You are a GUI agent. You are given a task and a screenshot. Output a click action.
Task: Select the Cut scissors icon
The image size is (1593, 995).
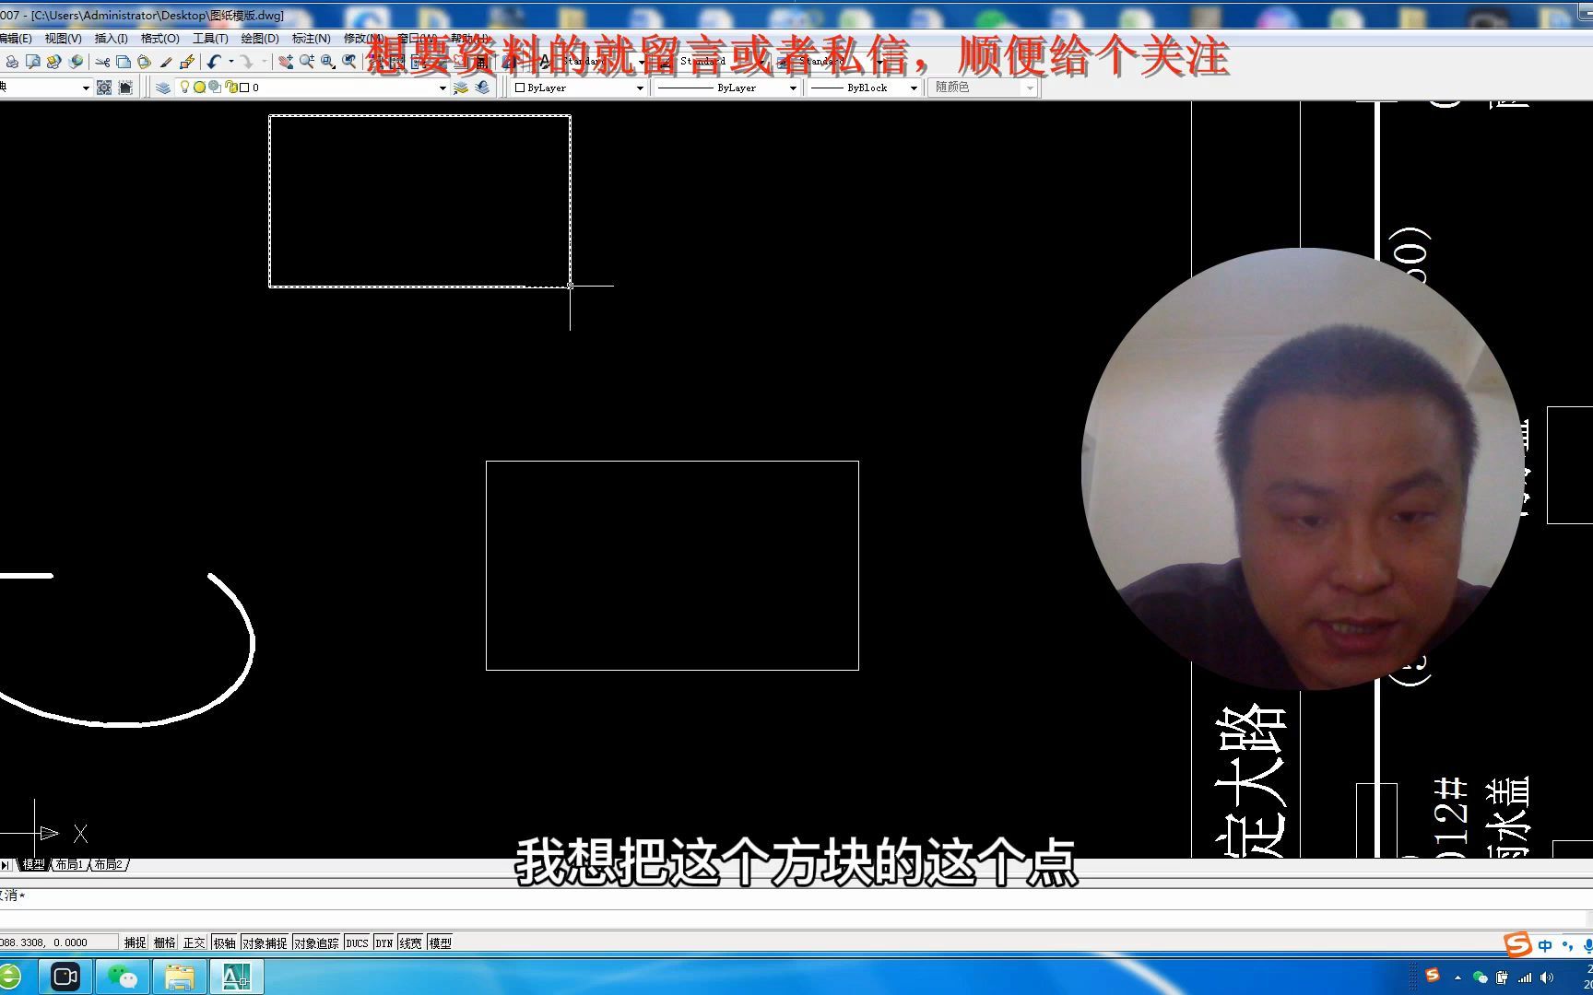coord(102,62)
